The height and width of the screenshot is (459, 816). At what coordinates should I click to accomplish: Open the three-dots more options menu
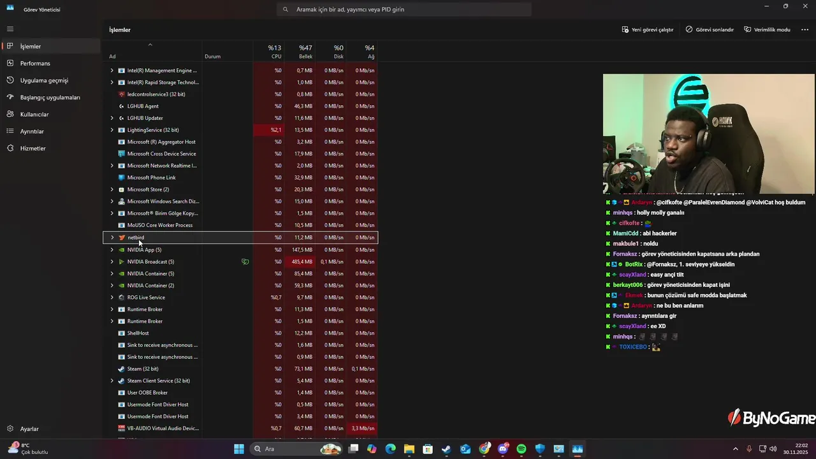(805, 29)
